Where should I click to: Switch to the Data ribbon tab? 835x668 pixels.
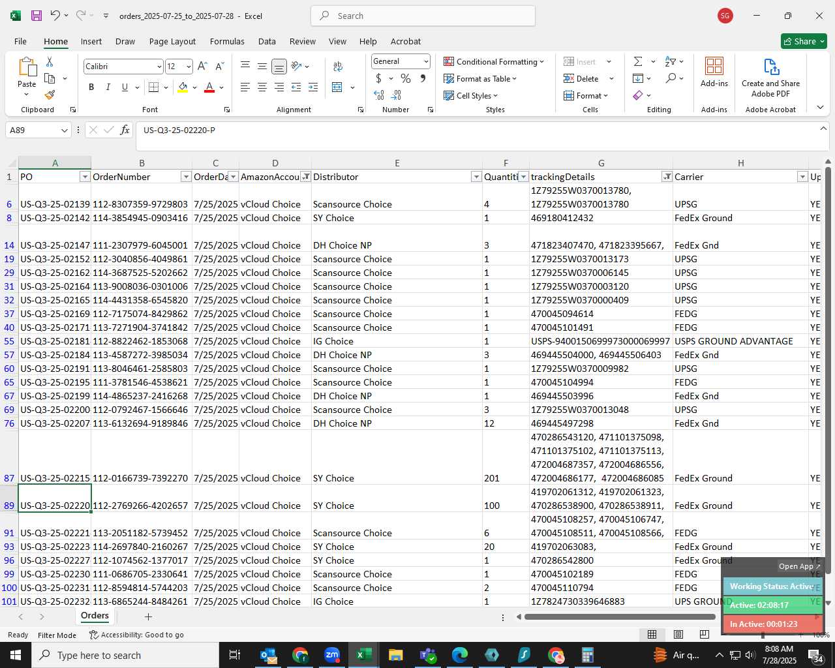coord(267,41)
